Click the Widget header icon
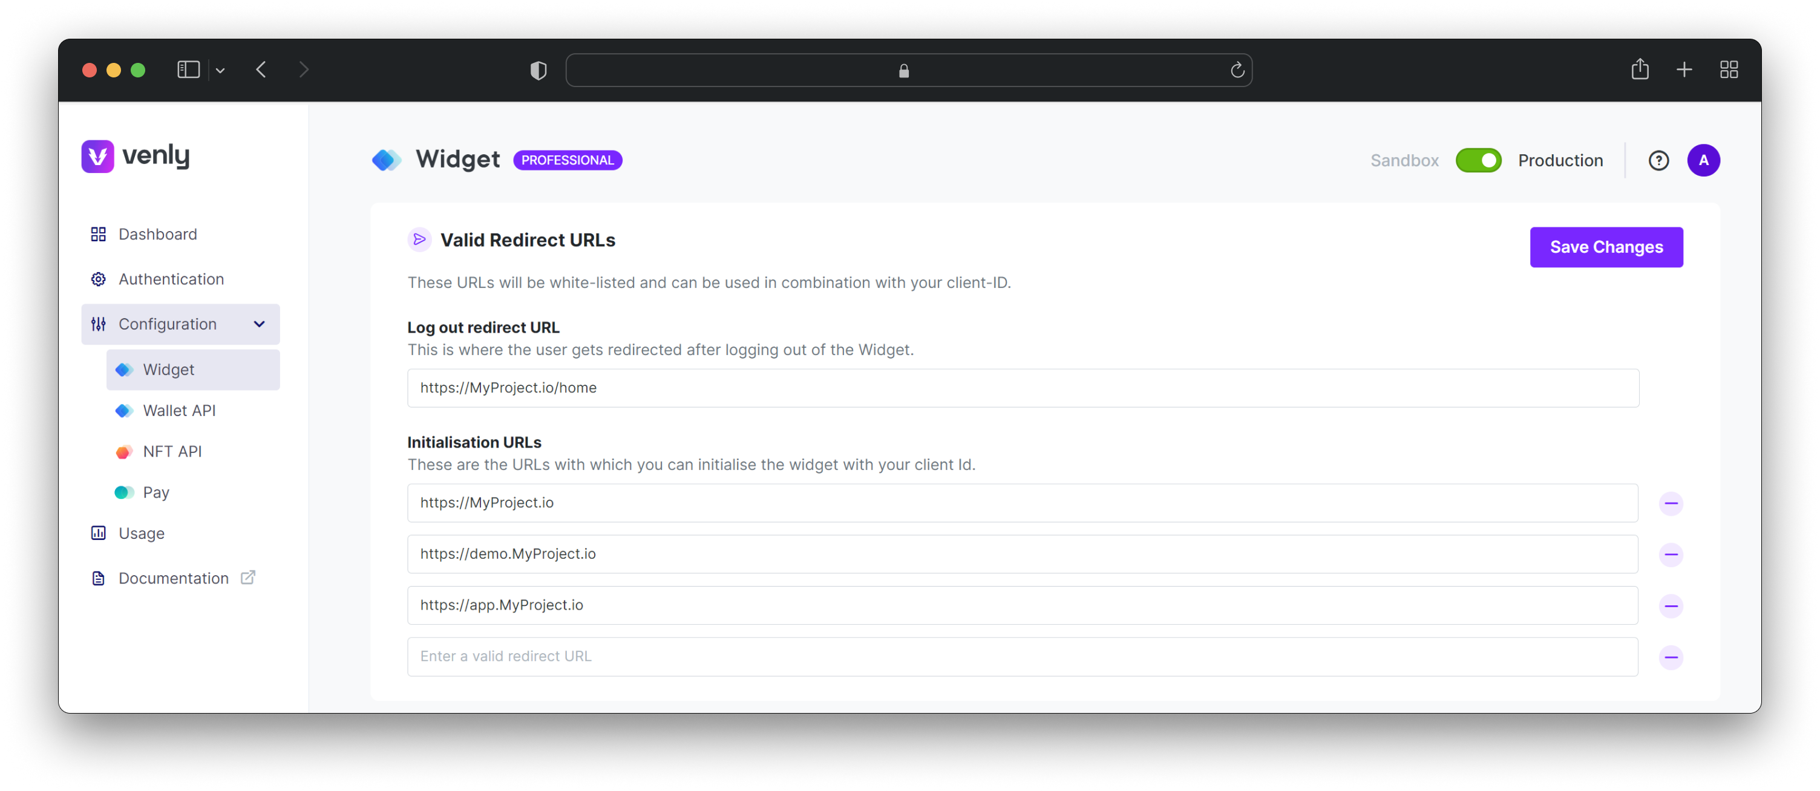This screenshot has height=791, width=1820. tap(387, 160)
